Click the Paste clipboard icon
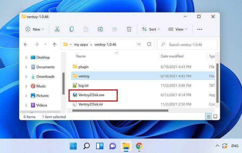This screenshot has height=153, width=242. point(86,29)
